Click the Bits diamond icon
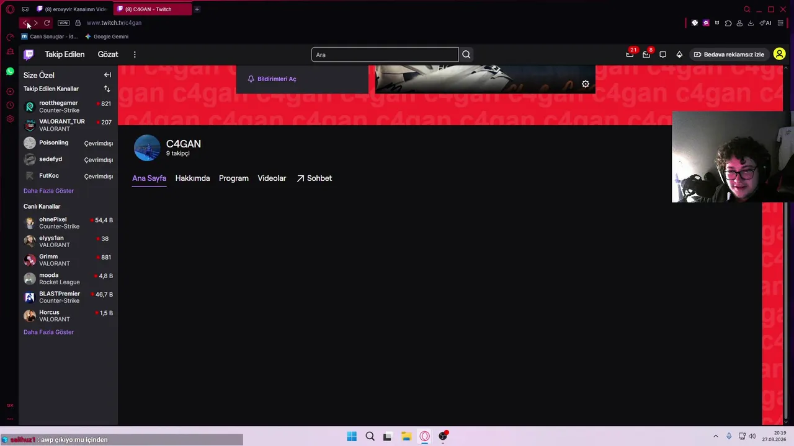 [x=679, y=55]
